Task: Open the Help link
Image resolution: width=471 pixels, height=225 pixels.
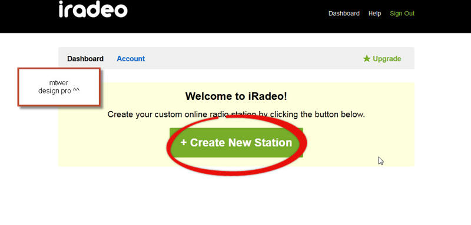Action: [374, 14]
